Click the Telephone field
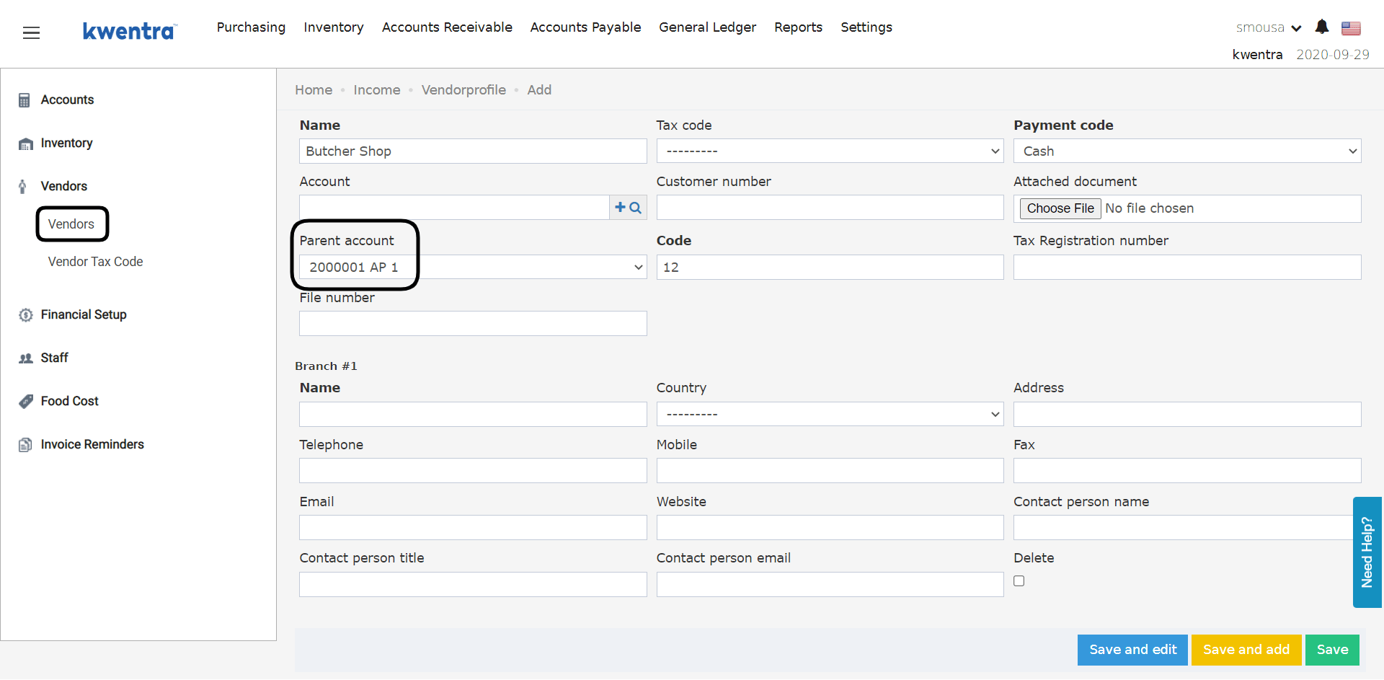The image size is (1384, 680). coord(473,471)
